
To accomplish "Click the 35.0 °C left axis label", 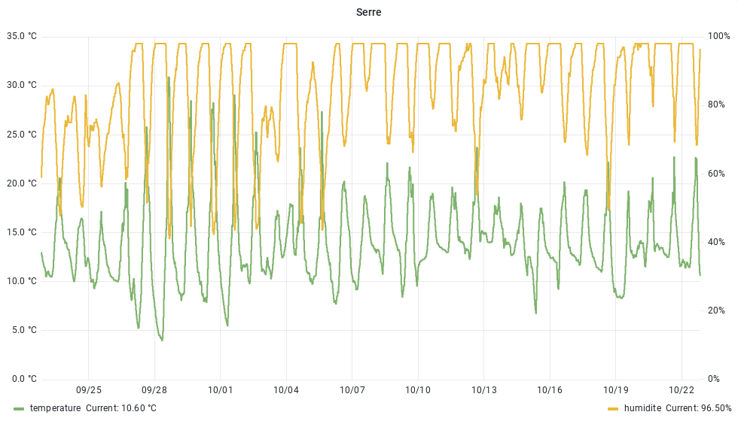I will pyautogui.click(x=21, y=36).
